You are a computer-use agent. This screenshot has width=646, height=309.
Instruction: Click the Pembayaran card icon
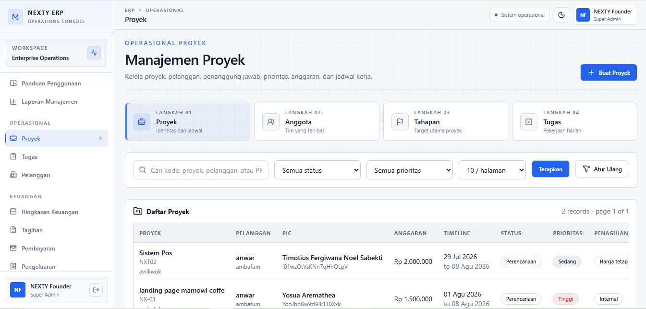(13, 249)
